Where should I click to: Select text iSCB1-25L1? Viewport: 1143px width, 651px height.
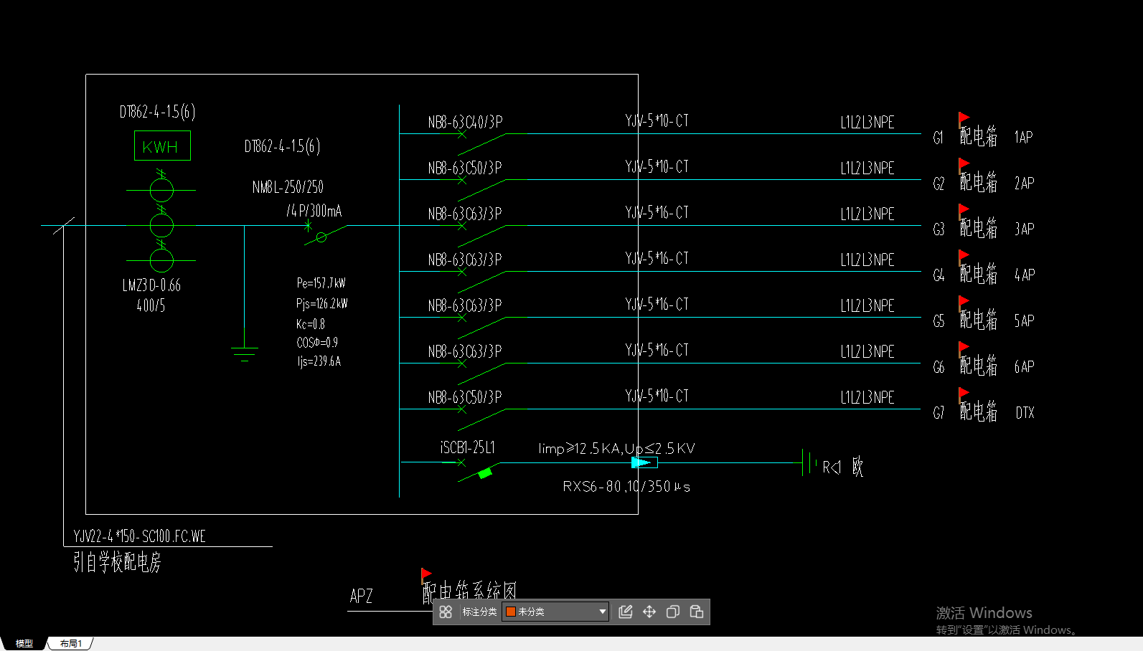(x=468, y=447)
